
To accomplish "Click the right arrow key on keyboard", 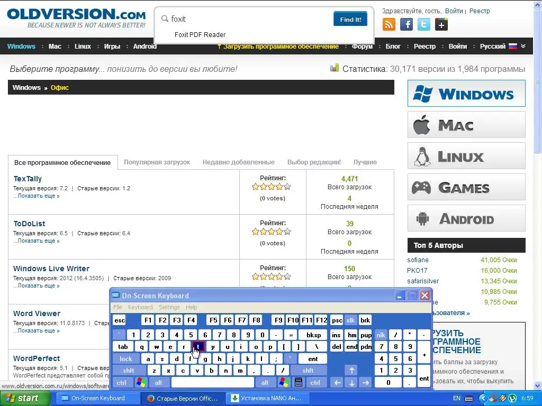I will click(x=366, y=383).
